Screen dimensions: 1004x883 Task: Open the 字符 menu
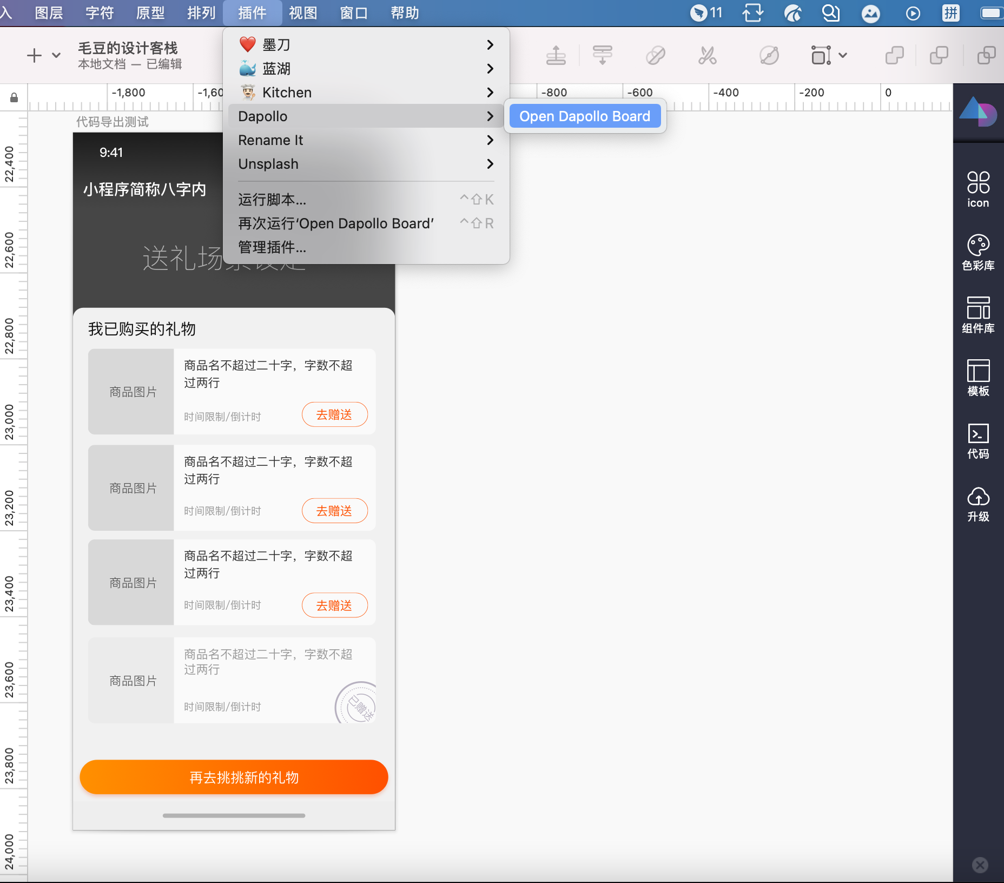point(100,13)
